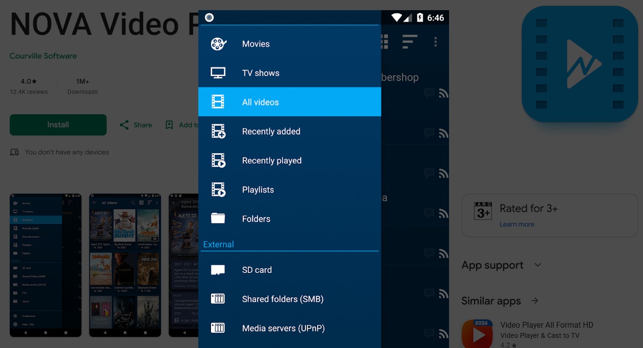Image resolution: width=643 pixels, height=348 pixels.
Task: Click the Folders folder icon
Action: [218, 219]
